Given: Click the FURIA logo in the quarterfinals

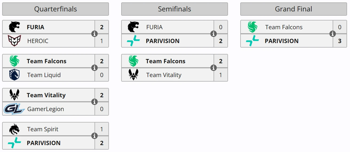Looking at the screenshot, I should point(14,27).
